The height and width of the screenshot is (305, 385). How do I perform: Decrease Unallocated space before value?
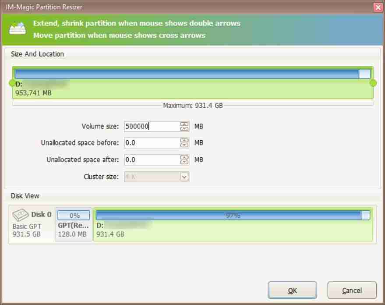point(184,145)
